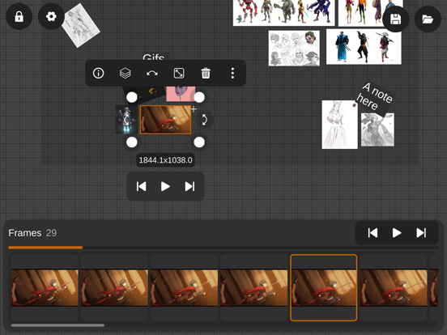Select the first frame thumbnail
This screenshot has height=335, width=447.
[45, 288]
